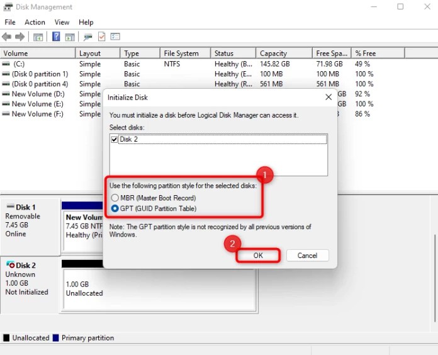This screenshot has height=355, width=438.
Task: Open the View menu
Action: [x=62, y=22]
